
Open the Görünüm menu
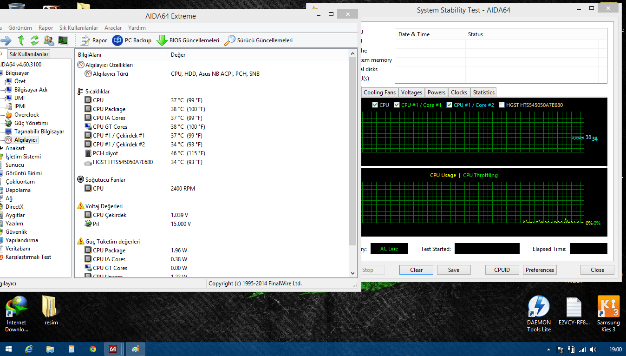tap(20, 28)
